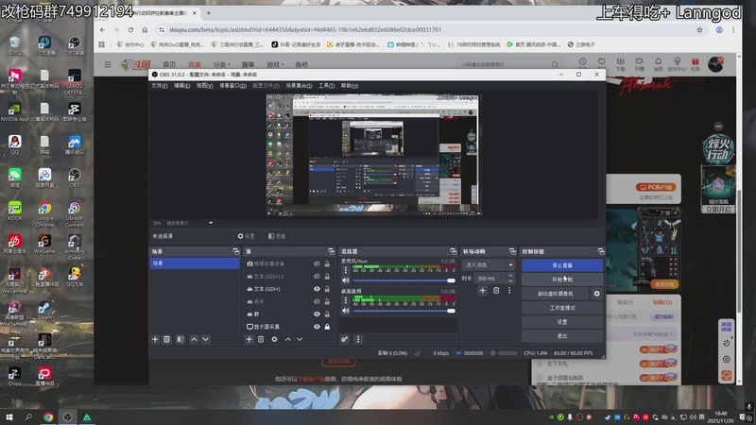Open virtual camera settings gear icon
The image size is (756, 425).
(x=596, y=294)
